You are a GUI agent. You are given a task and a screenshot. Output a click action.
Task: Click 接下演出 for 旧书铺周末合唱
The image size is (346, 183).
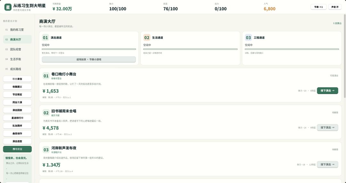coord(327,127)
